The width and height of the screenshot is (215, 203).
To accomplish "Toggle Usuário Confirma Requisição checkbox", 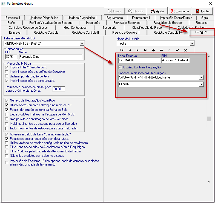I will [120, 67].
